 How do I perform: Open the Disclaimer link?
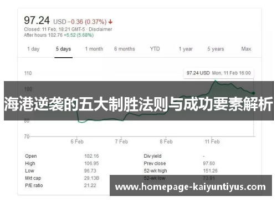tap(100, 29)
